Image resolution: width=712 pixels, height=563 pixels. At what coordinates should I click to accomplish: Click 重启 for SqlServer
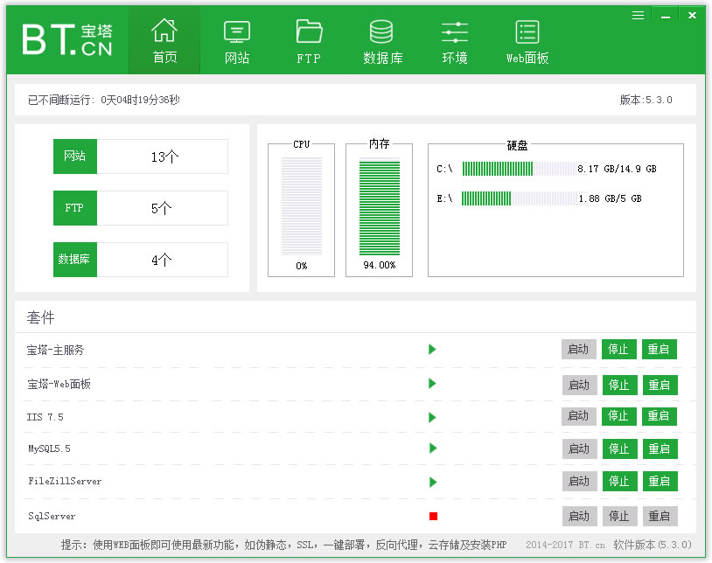click(x=660, y=517)
